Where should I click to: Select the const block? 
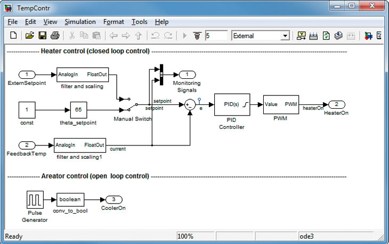coord(27,110)
